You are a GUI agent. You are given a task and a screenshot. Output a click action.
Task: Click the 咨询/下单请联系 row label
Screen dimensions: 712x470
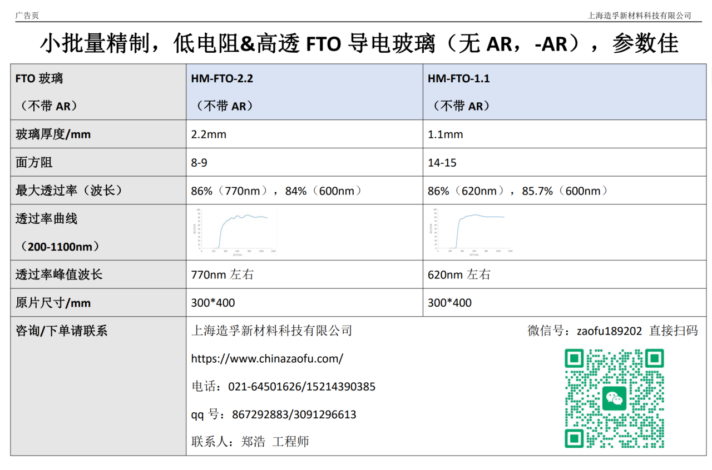(x=61, y=331)
